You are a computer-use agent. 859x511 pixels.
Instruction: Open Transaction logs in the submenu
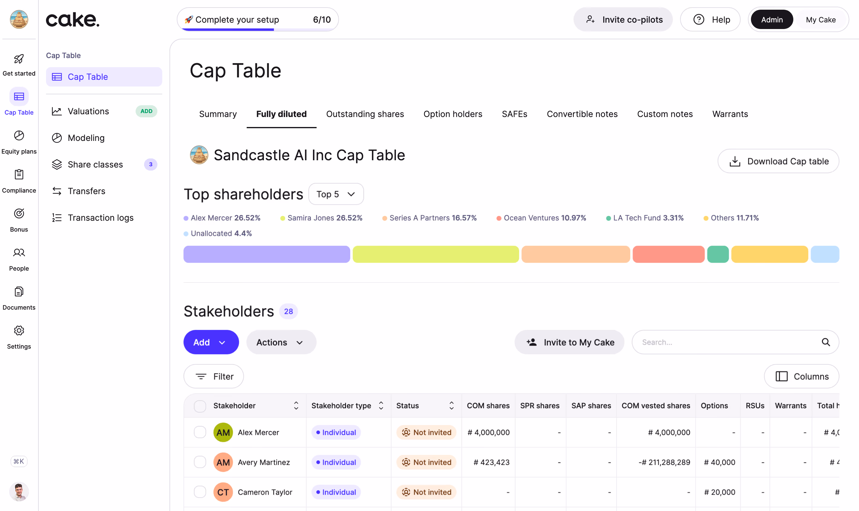click(x=104, y=218)
